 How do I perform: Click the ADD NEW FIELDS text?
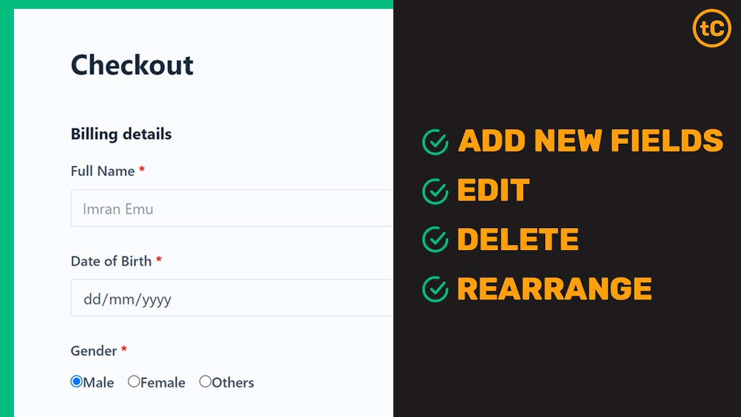(x=590, y=141)
